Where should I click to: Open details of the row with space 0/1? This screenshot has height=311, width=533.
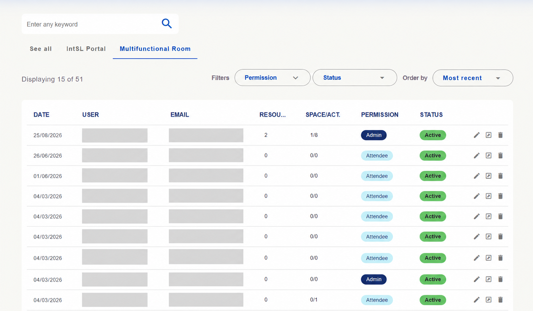click(x=488, y=300)
